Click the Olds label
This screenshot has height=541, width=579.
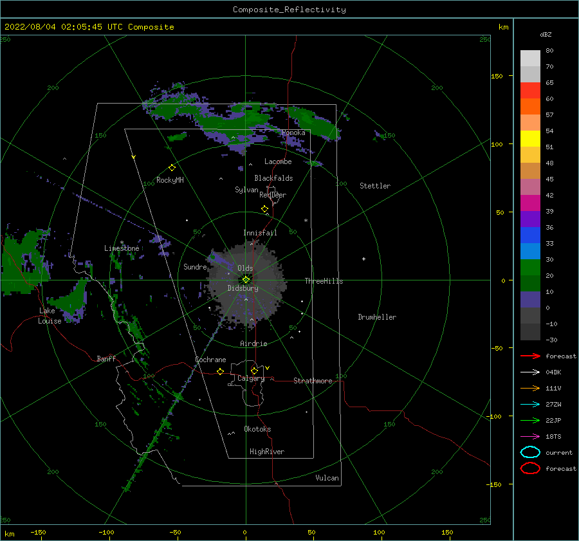(245, 268)
